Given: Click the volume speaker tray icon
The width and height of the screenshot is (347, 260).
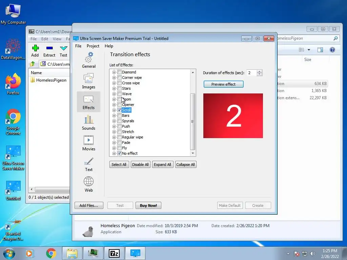Looking at the screenshot, I should pyautogui.click(x=312, y=254).
